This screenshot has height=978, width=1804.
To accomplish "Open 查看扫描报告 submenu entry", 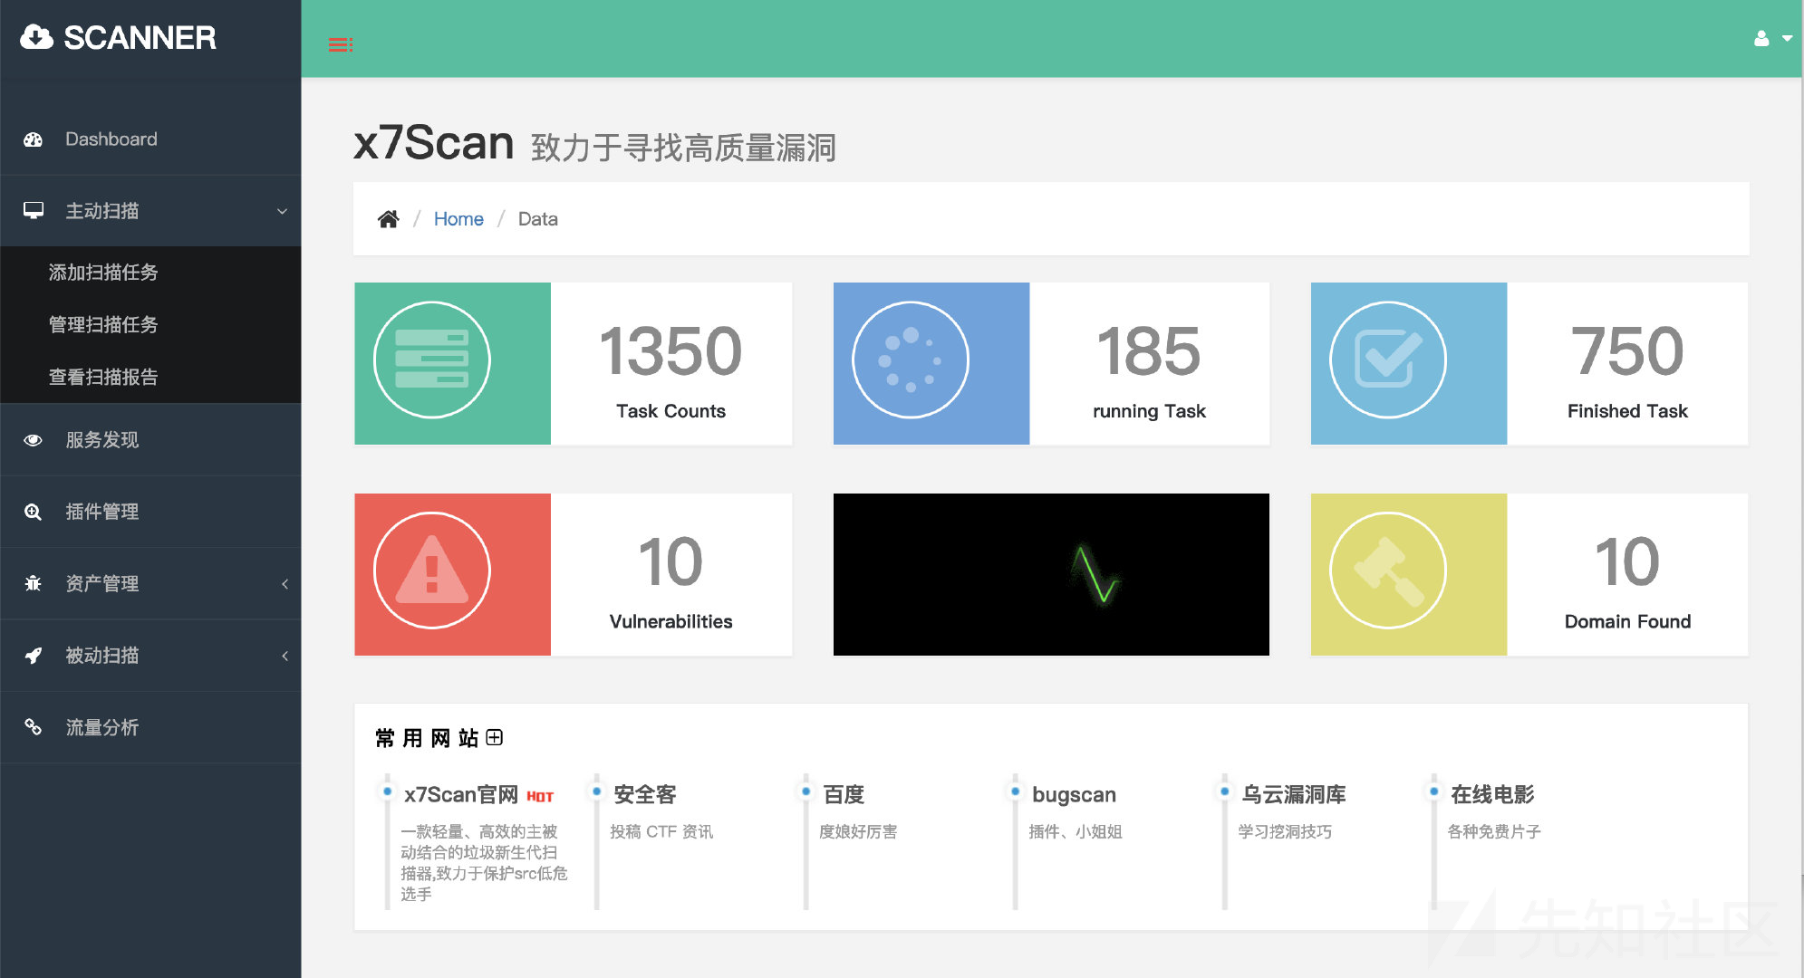I will pyautogui.click(x=103, y=377).
